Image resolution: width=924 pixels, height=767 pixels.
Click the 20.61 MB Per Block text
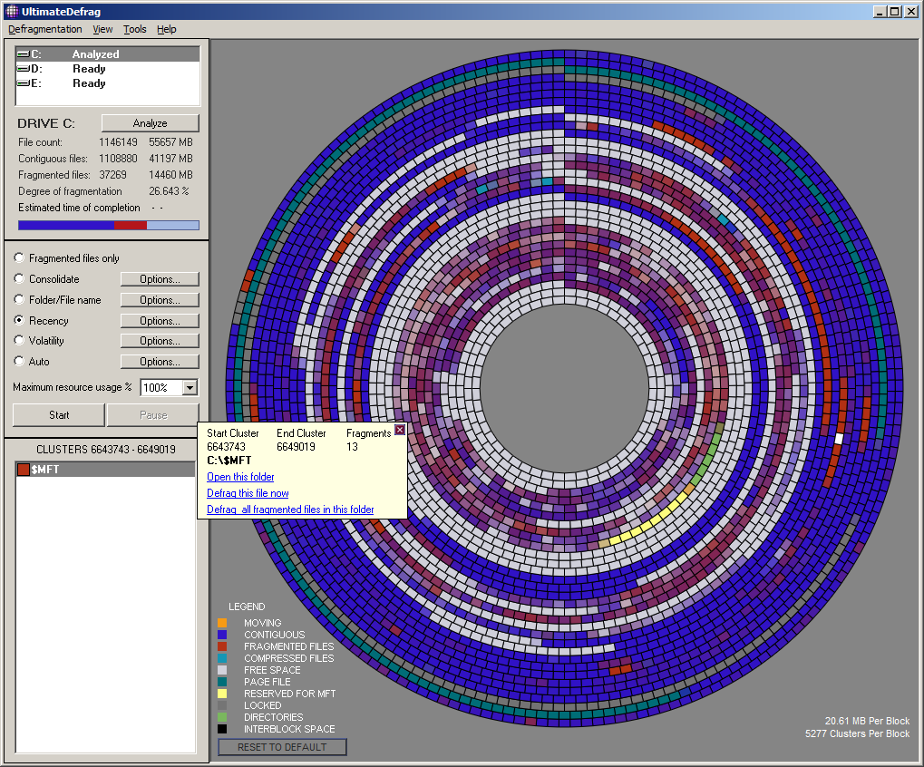pos(867,721)
